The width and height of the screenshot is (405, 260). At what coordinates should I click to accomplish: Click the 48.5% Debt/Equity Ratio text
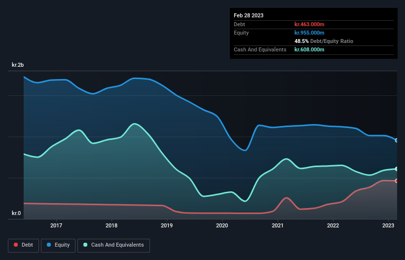pos(324,41)
